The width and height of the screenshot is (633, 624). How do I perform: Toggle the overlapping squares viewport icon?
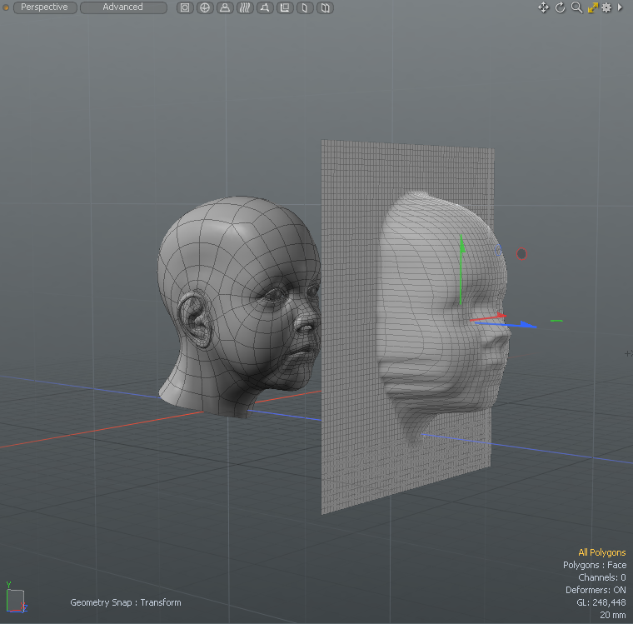point(285,7)
